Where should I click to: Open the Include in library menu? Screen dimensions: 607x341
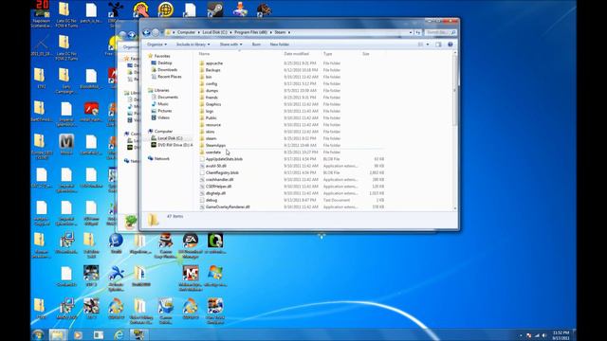click(193, 45)
